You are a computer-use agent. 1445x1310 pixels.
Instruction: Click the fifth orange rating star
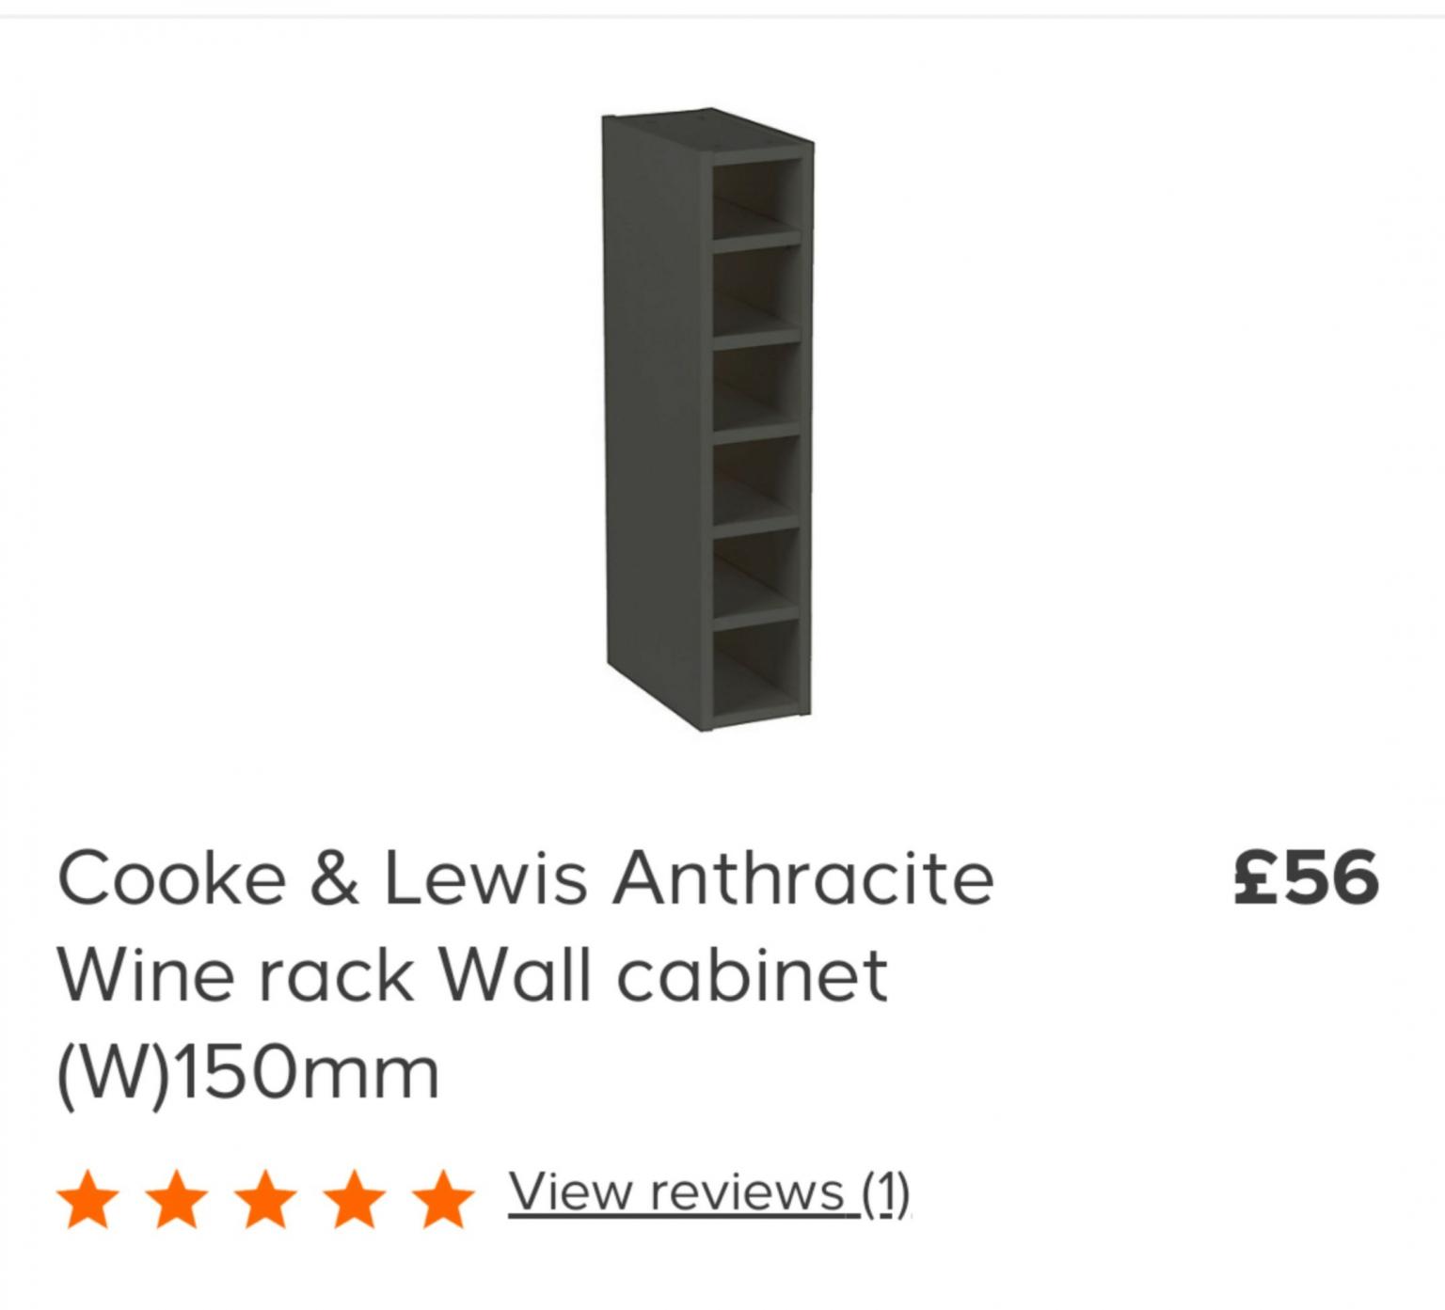443,1200
